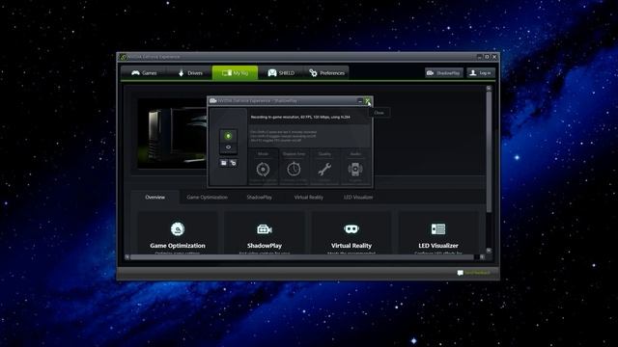Click the vertical scrollbar up arrow
The image size is (618, 347).
[x=489, y=89]
